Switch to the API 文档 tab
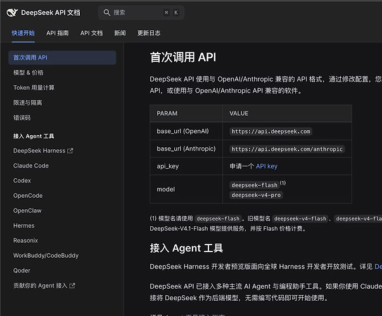Image resolution: width=382 pixels, height=316 pixels. pyautogui.click(x=92, y=33)
